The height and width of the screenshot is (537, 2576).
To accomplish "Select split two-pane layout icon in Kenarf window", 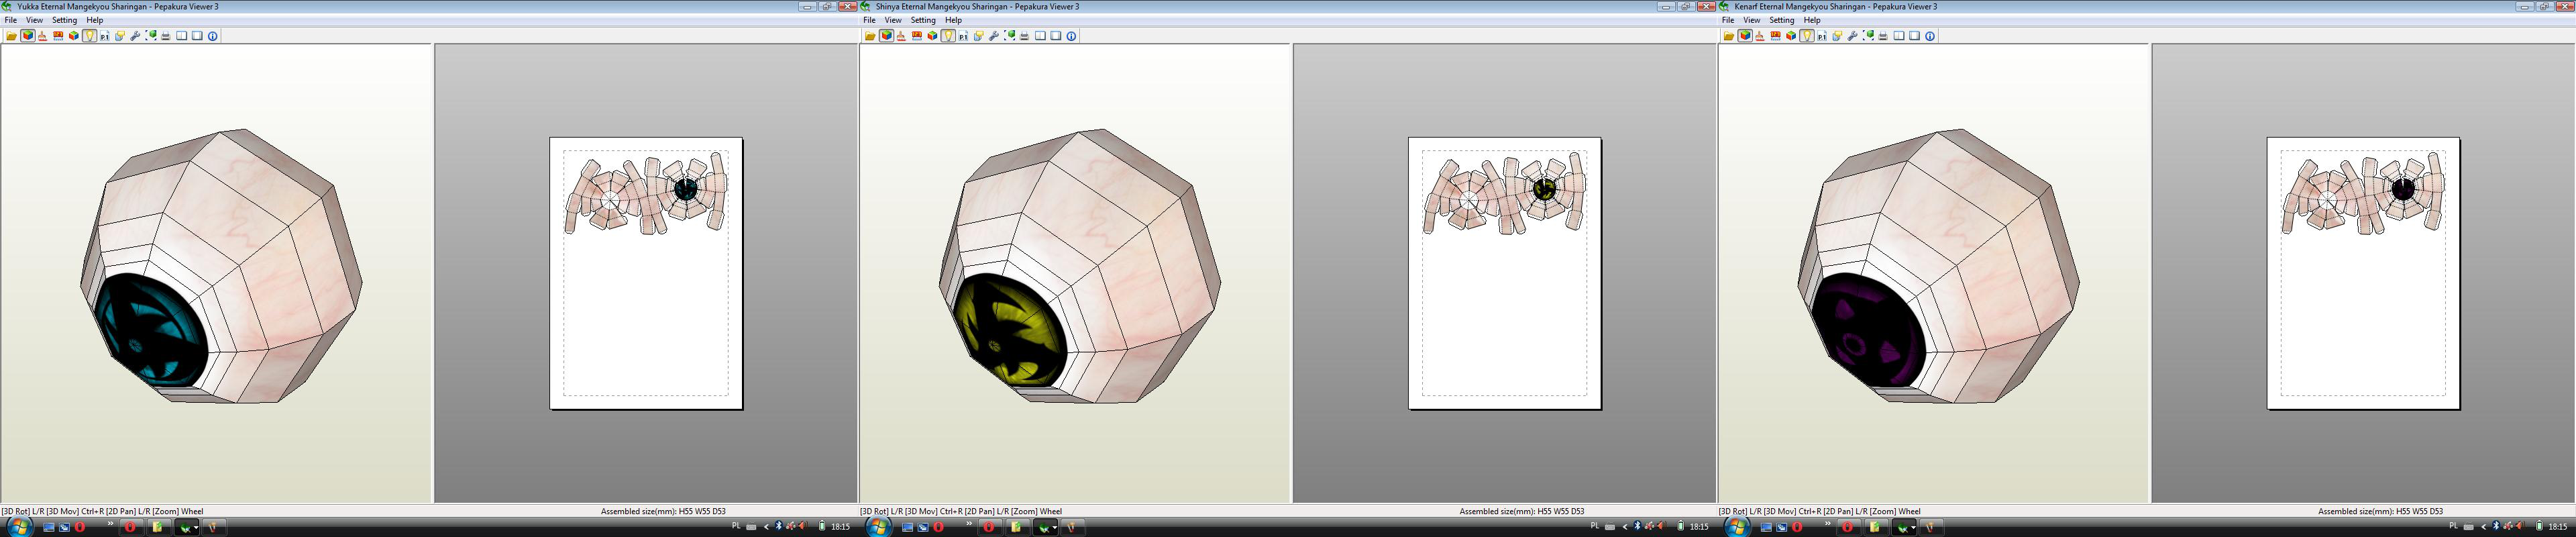I will (x=1900, y=36).
